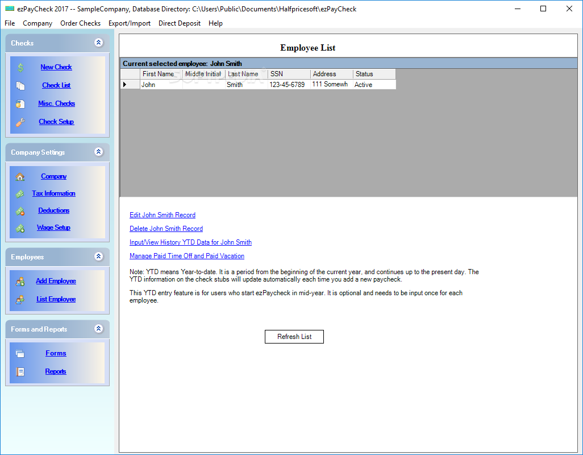Sort by Address column header
This screenshot has height=455, width=583.
pyautogui.click(x=332, y=74)
